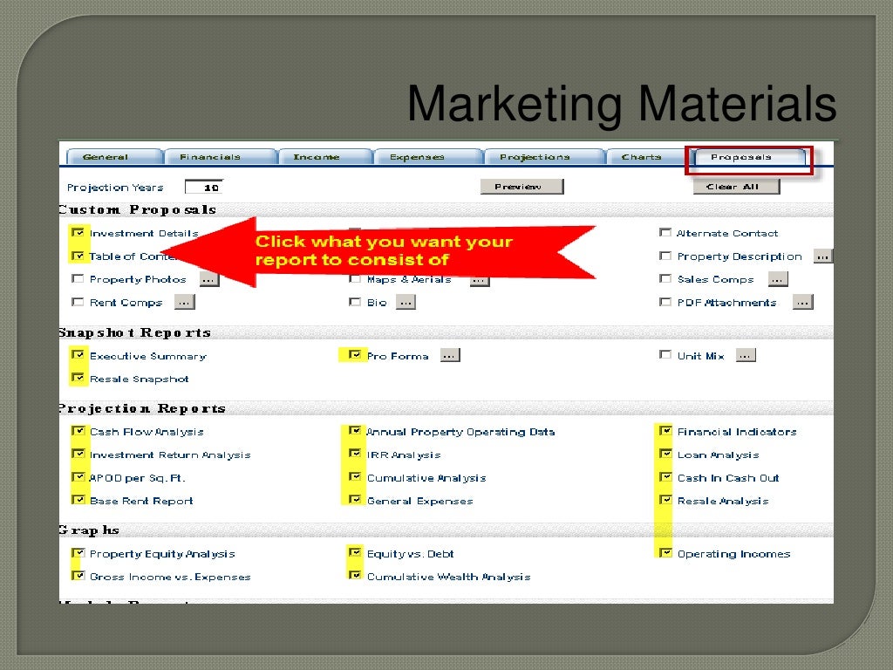893x670 pixels.
Task: Toggle the Cash In Cash Out checkbox
Action: (x=665, y=477)
